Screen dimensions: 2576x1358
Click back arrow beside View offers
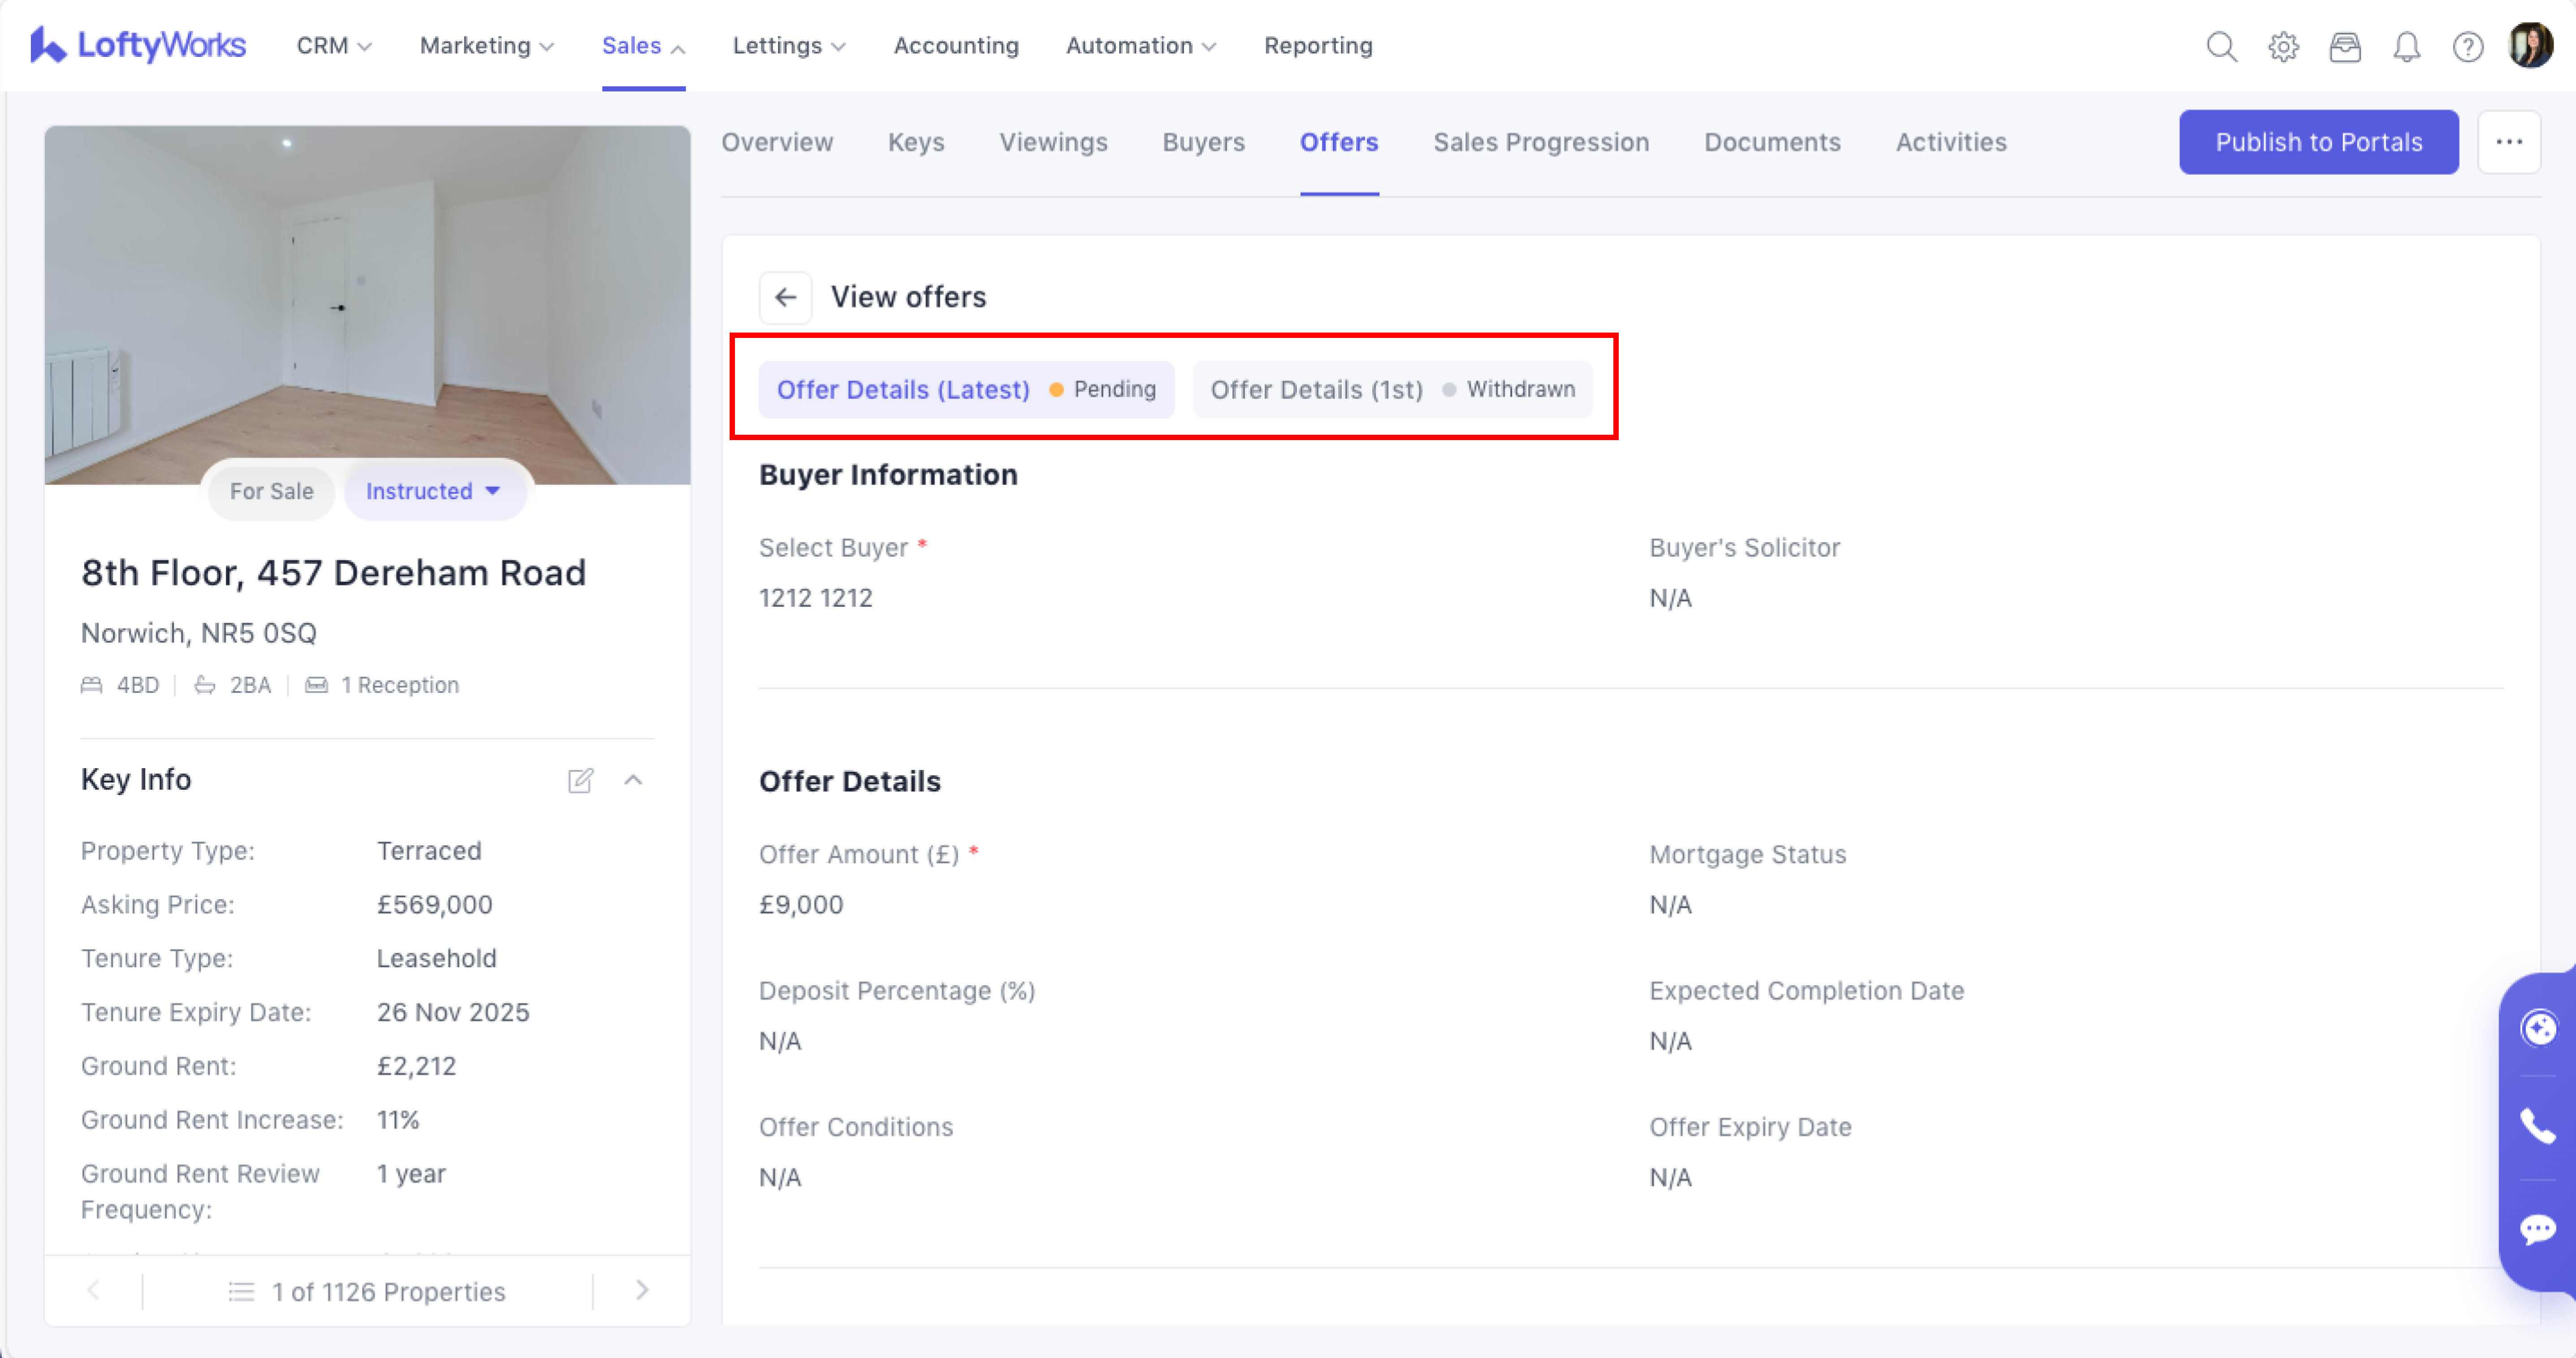click(785, 297)
